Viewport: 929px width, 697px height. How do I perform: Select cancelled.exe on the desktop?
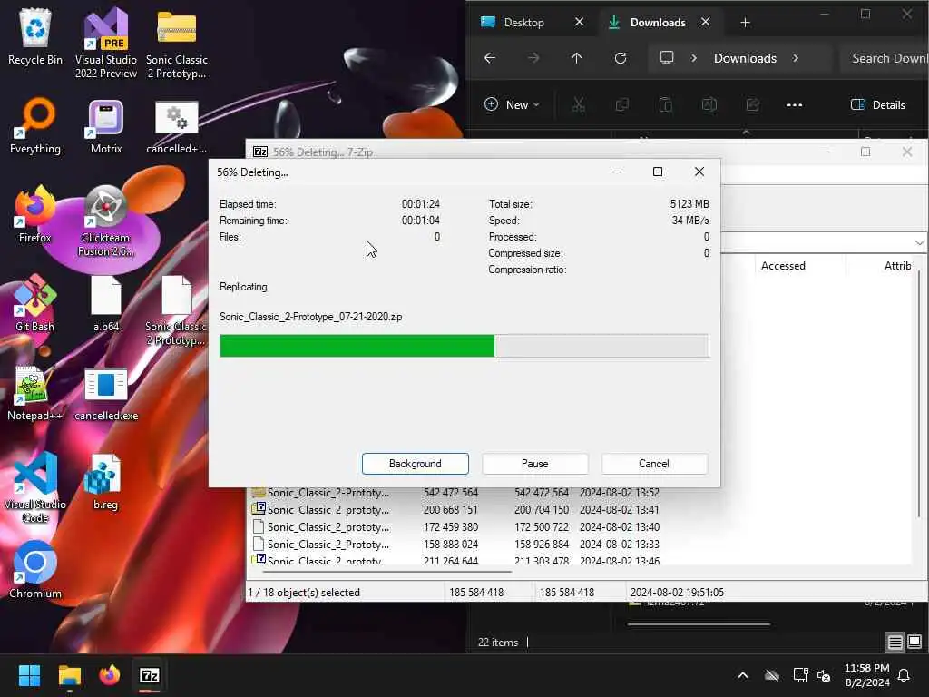tap(105, 393)
